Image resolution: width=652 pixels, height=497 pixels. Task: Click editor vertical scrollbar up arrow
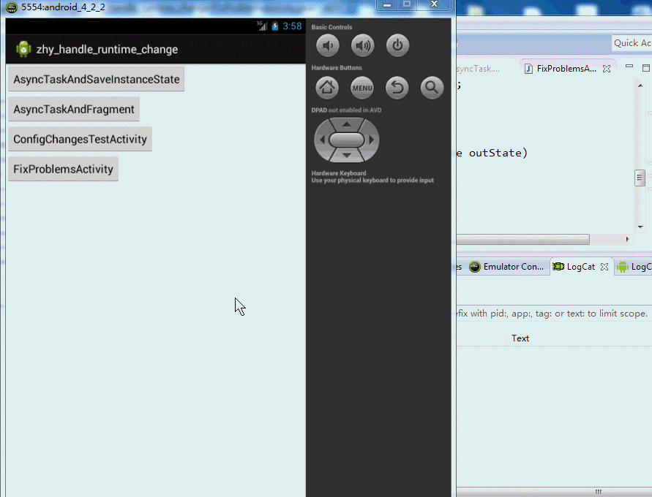click(x=640, y=86)
